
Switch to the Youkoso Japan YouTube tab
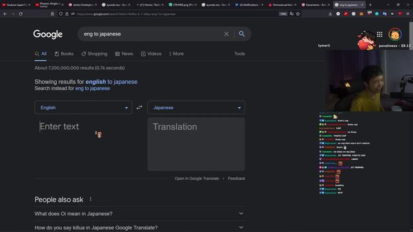16,5
